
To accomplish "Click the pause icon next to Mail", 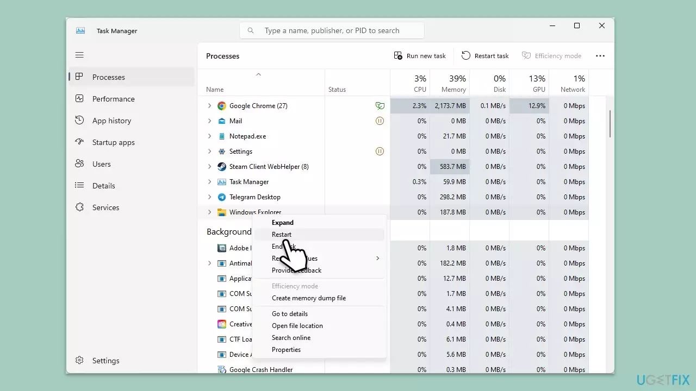I will tap(380, 121).
